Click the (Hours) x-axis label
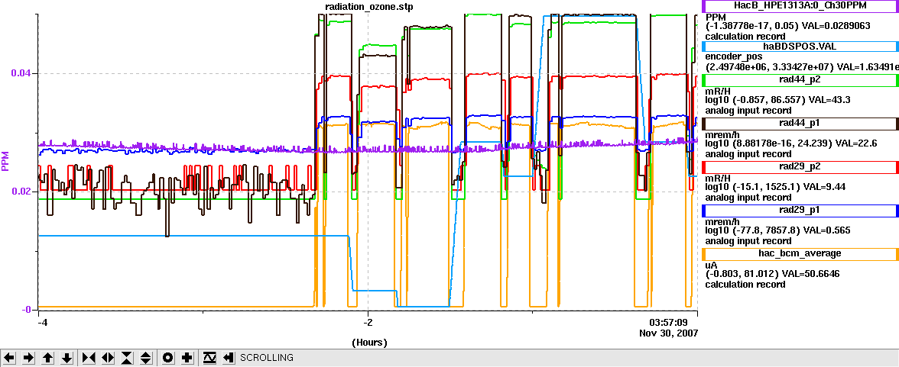 [x=369, y=343]
